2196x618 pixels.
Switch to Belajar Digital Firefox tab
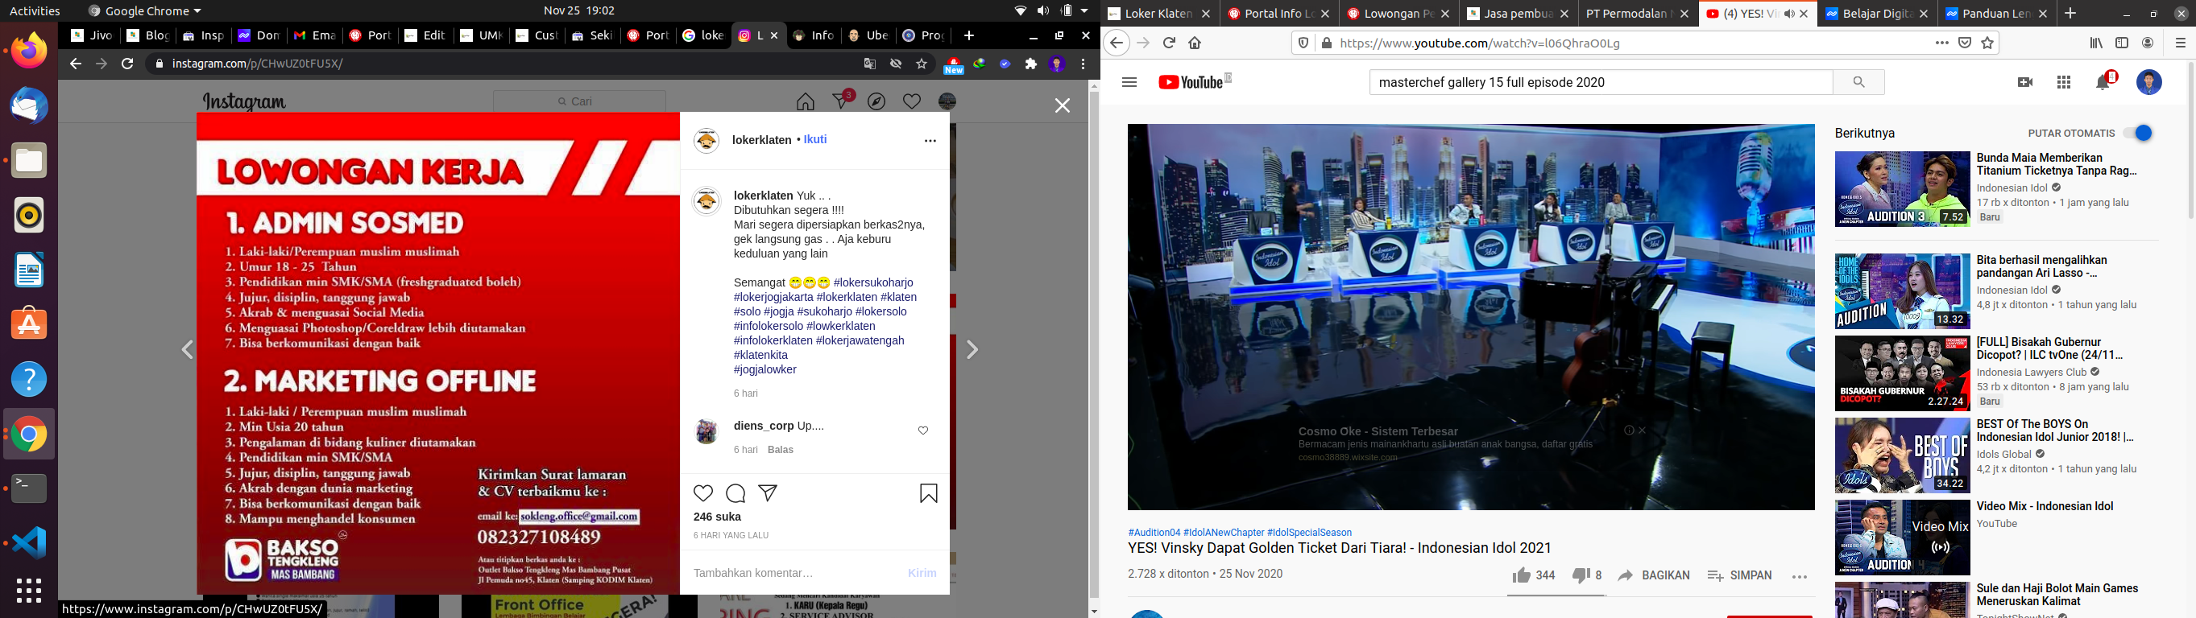tap(1875, 14)
